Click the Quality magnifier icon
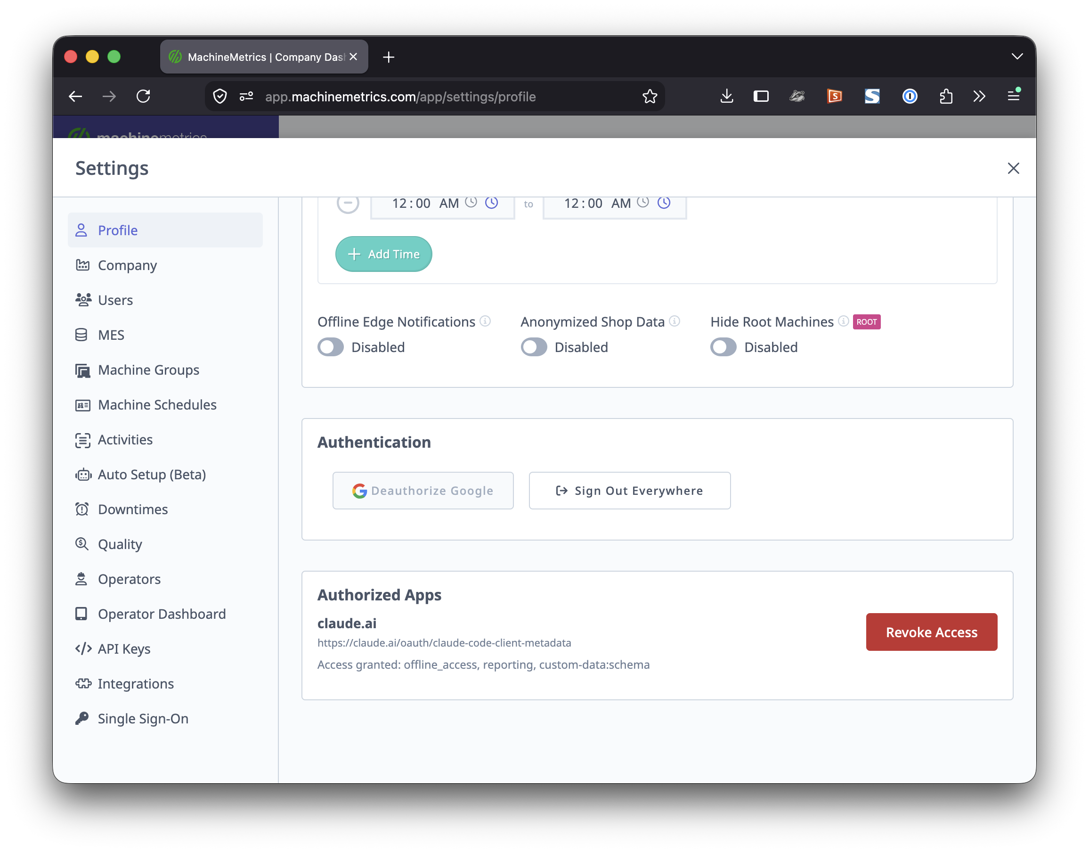 click(x=82, y=544)
